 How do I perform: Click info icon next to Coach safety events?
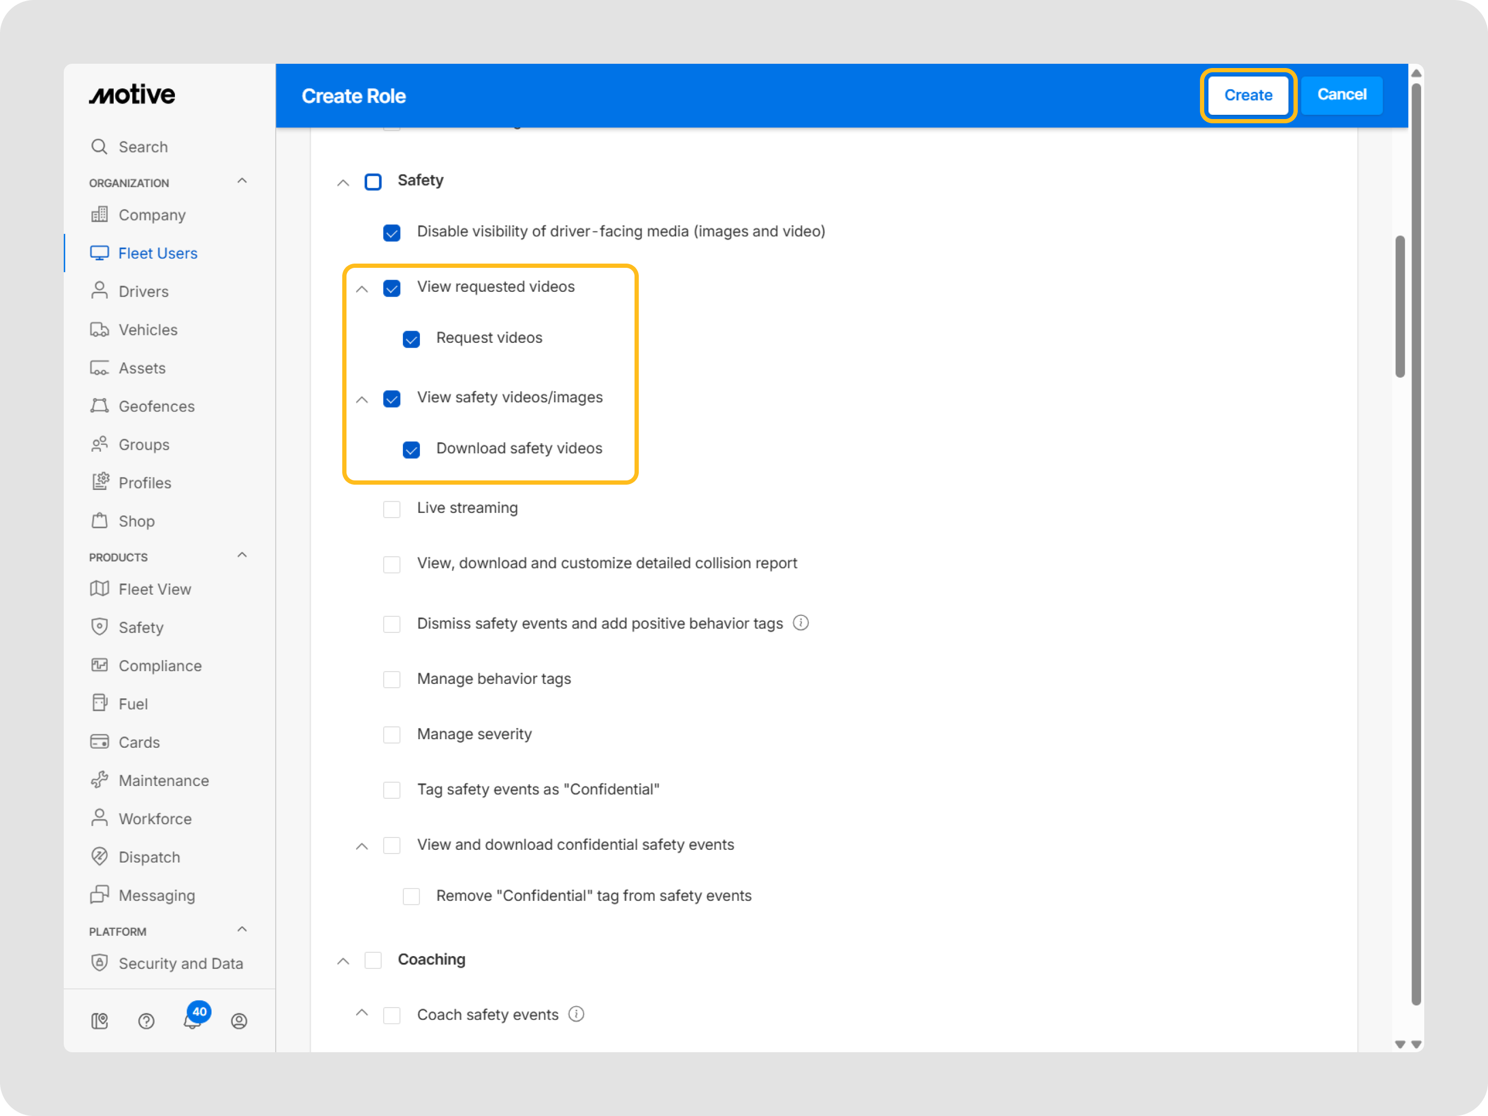[577, 1014]
